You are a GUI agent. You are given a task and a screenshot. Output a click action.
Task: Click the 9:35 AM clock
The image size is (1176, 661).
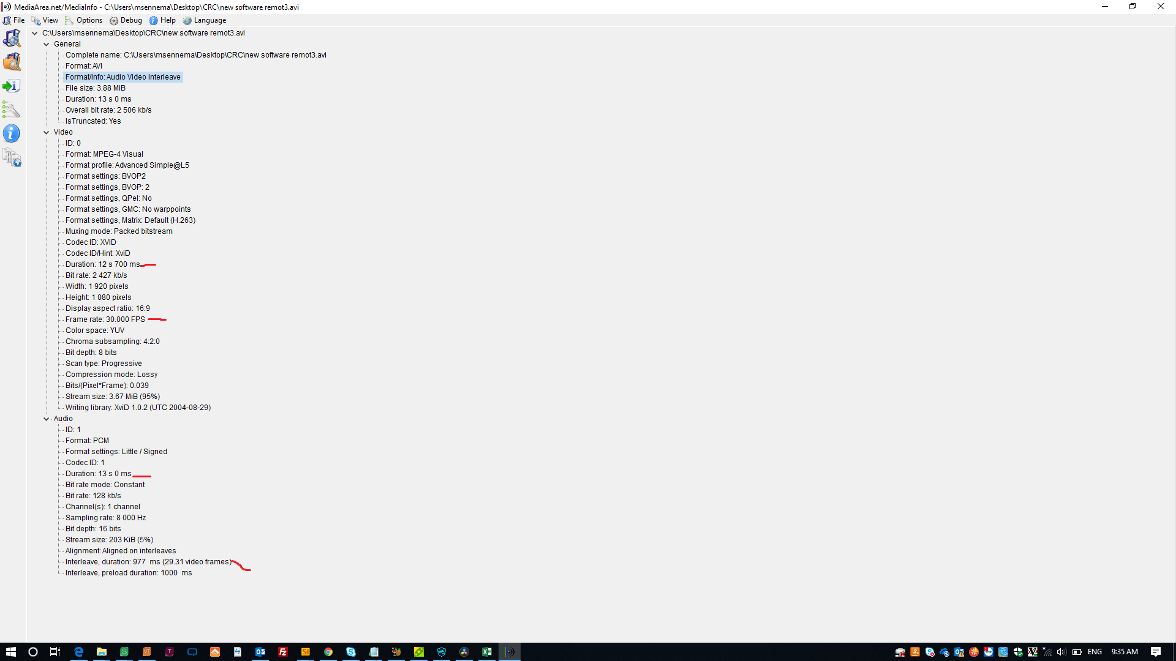[x=1125, y=652]
